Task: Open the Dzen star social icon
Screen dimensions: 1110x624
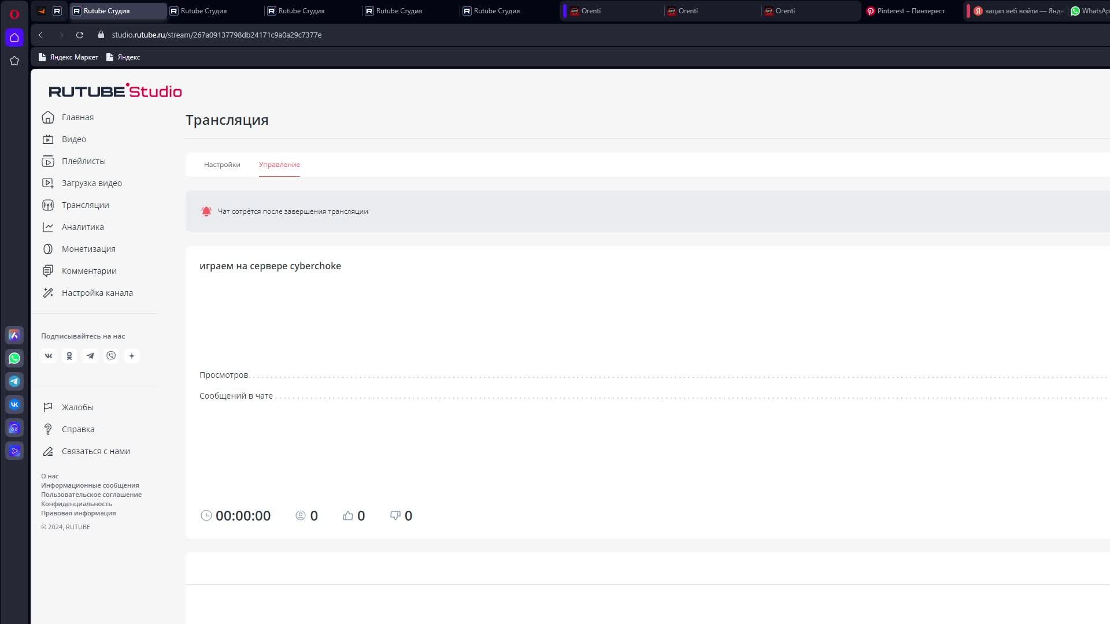Action: pyautogui.click(x=132, y=356)
